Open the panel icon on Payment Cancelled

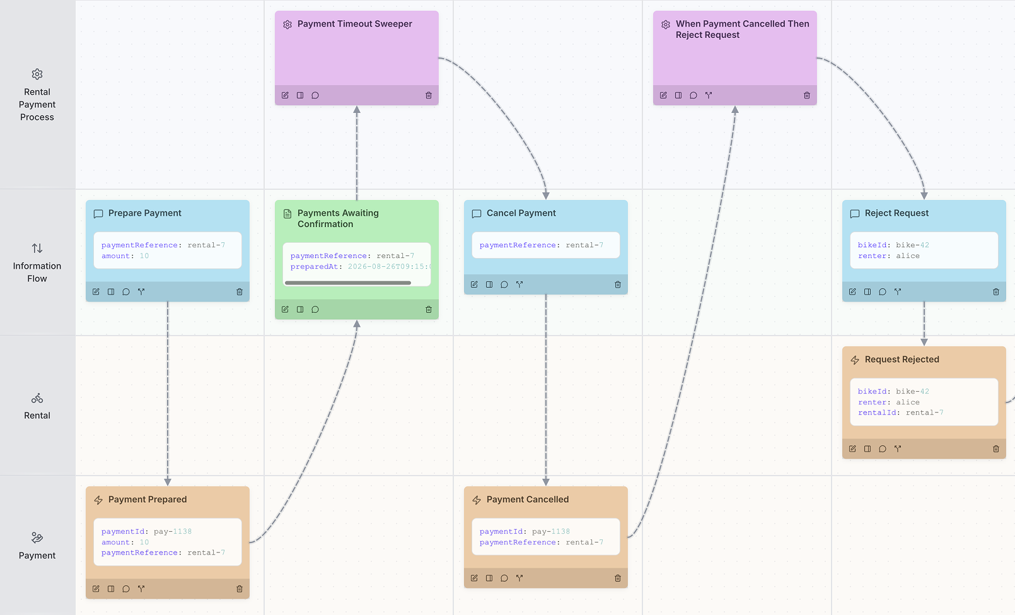pos(489,578)
